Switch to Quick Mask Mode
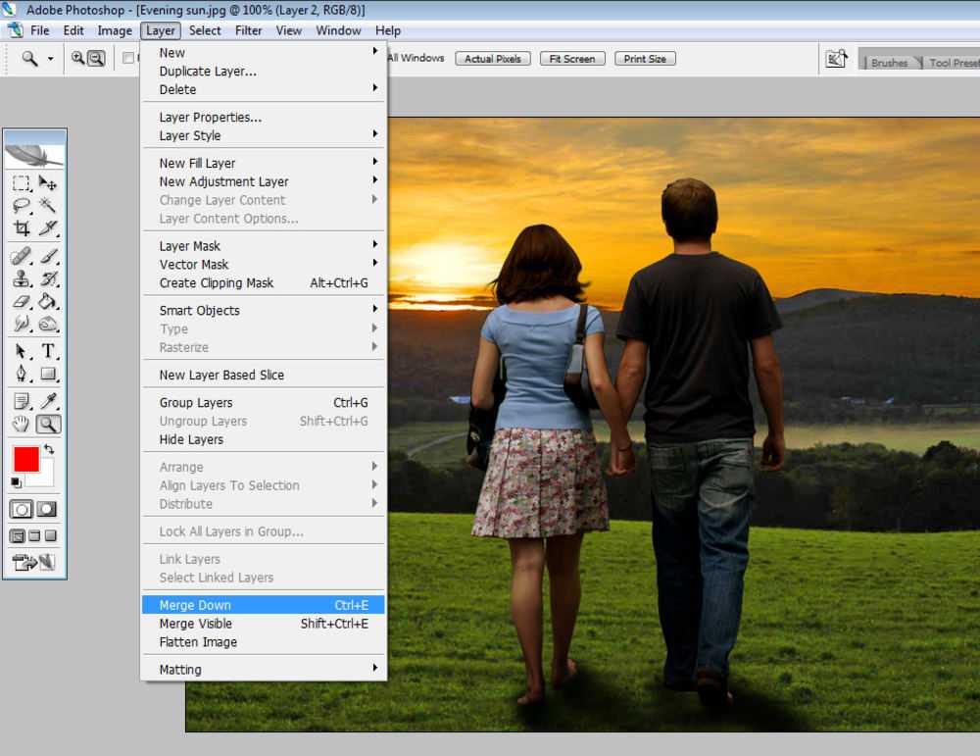 coord(47,509)
